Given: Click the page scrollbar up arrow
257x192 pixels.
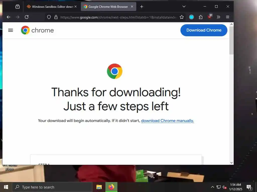Looking at the screenshot, I should click(x=231, y=24).
